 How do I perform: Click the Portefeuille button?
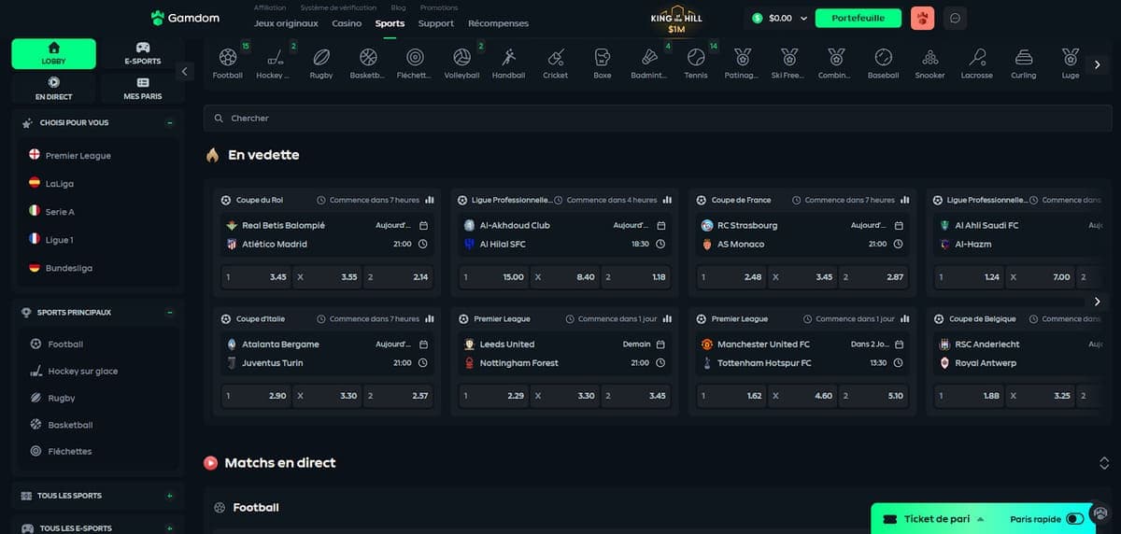tap(858, 18)
